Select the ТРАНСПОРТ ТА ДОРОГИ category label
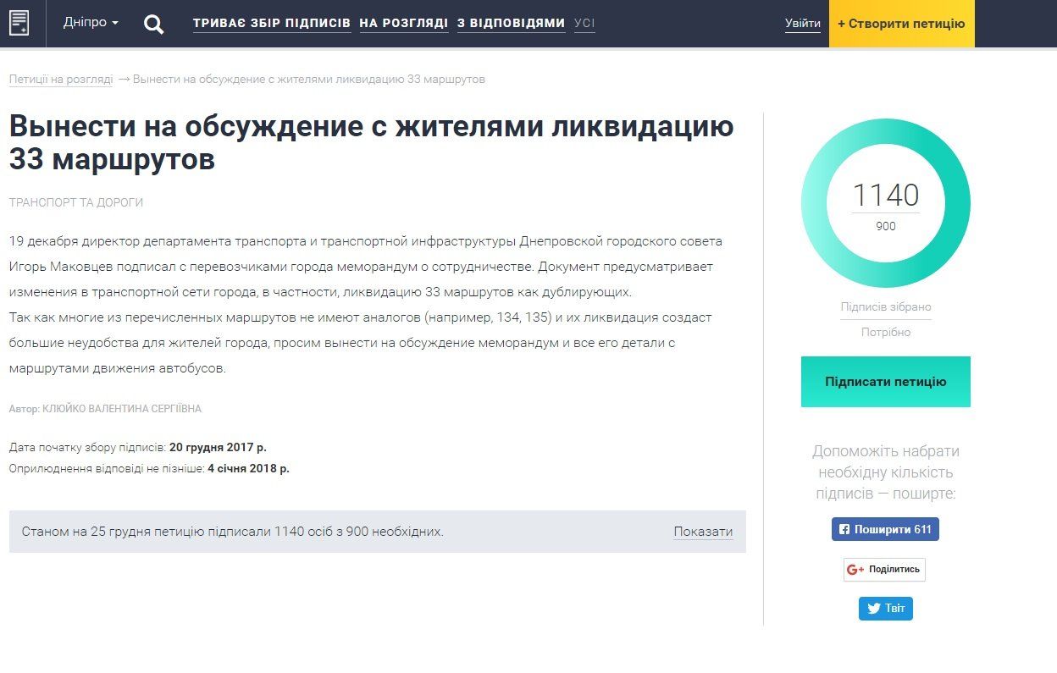Screen dimensions: 1057x673 click(76, 202)
